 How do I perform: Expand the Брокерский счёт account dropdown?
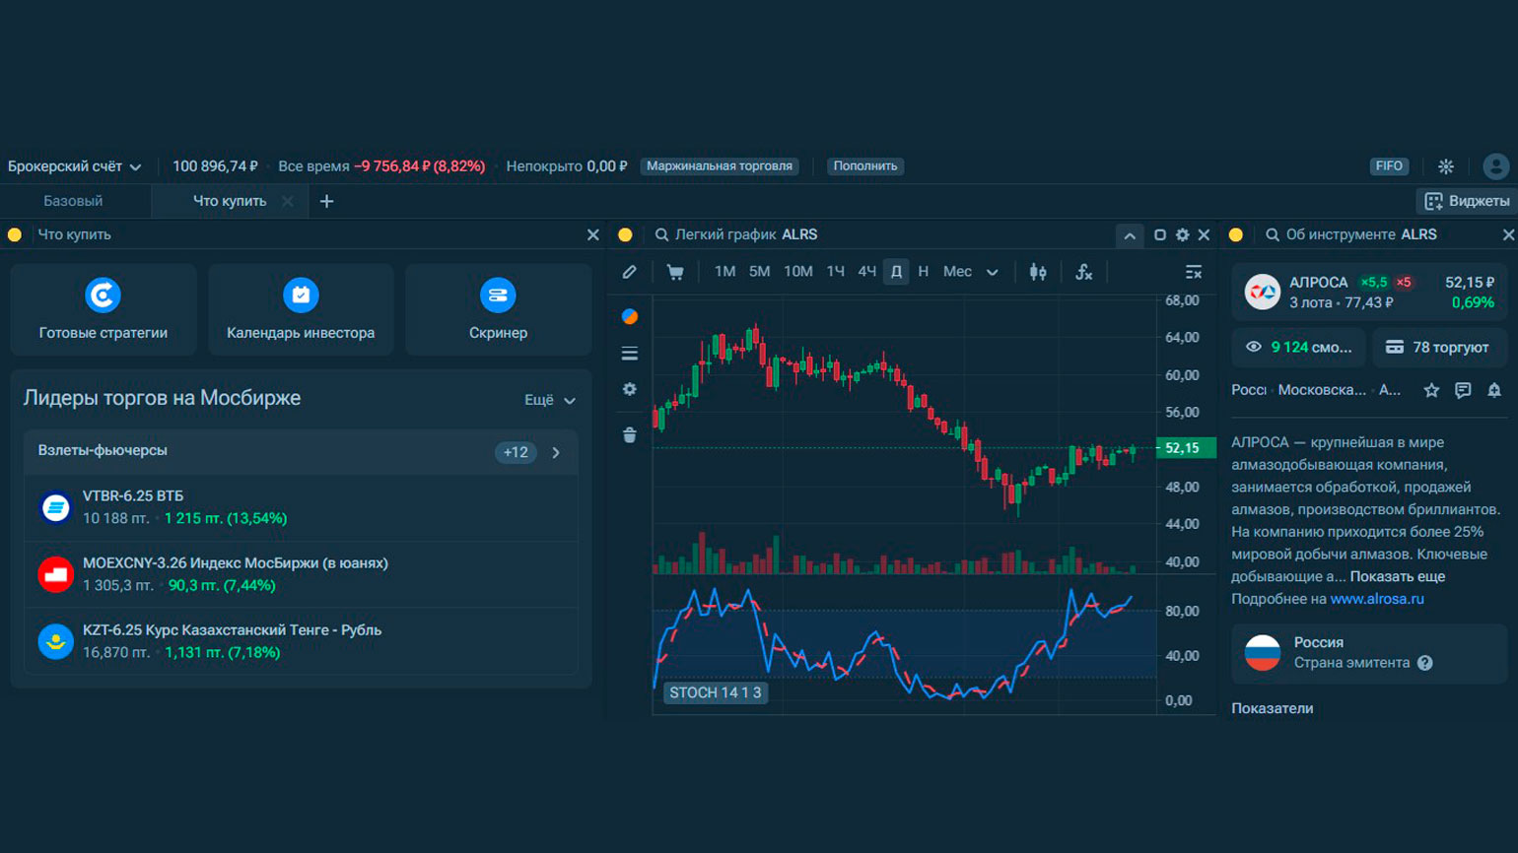pos(75,166)
